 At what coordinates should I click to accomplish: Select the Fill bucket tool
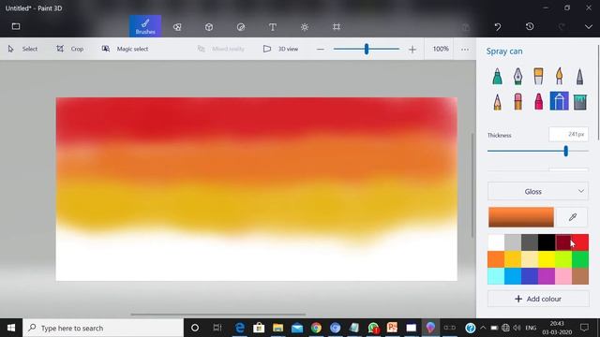[x=579, y=102]
